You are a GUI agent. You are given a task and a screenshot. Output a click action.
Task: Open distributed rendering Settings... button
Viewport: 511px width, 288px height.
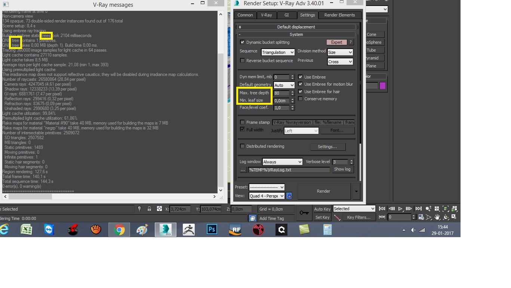tap(327, 147)
